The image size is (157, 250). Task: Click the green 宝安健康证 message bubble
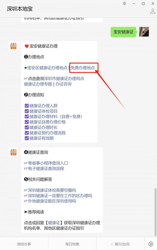pos(123,32)
